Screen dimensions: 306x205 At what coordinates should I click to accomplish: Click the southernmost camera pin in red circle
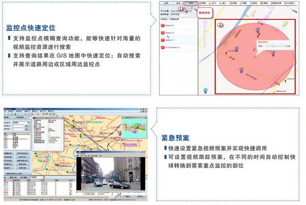[241, 70]
